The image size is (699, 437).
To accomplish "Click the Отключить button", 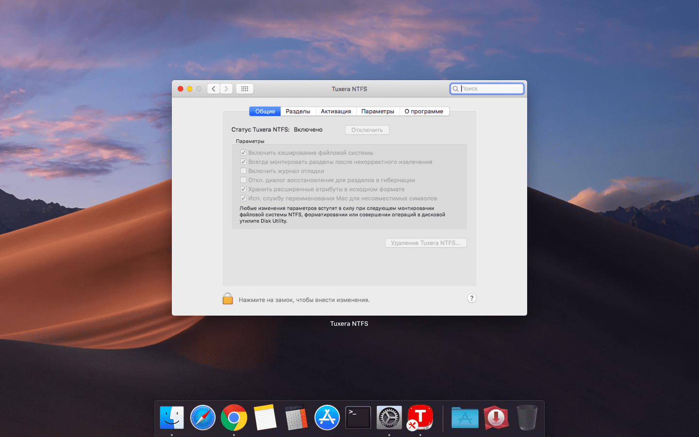I will (x=367, y=130).
